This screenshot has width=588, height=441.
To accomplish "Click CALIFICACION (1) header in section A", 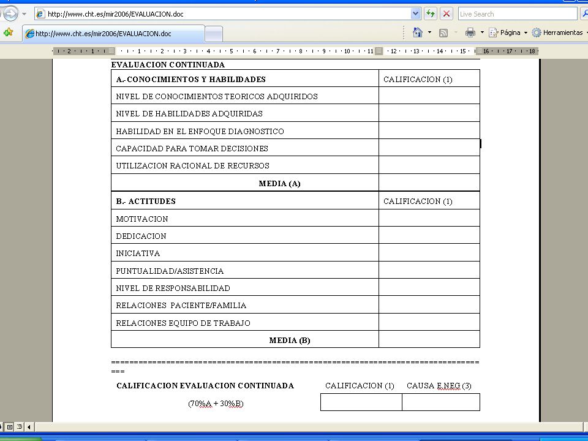I will 418,80.
